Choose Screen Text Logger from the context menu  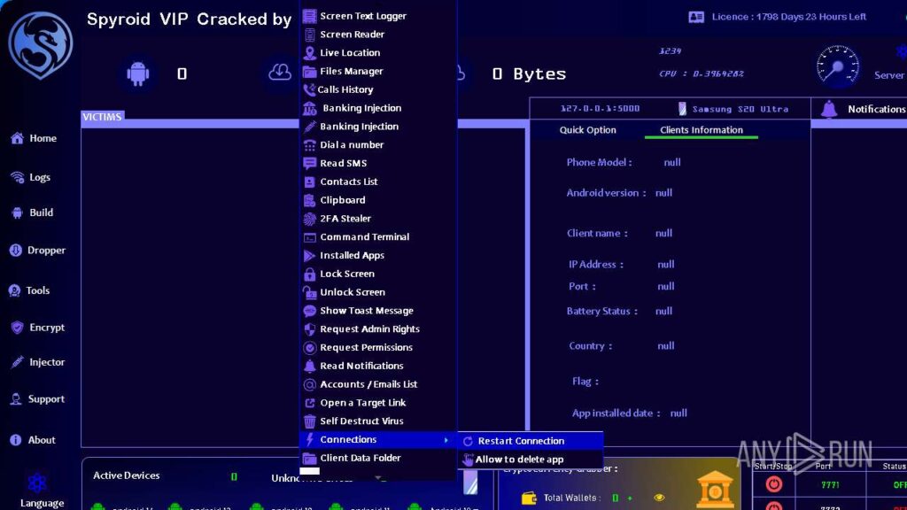[x=378, y=16]
